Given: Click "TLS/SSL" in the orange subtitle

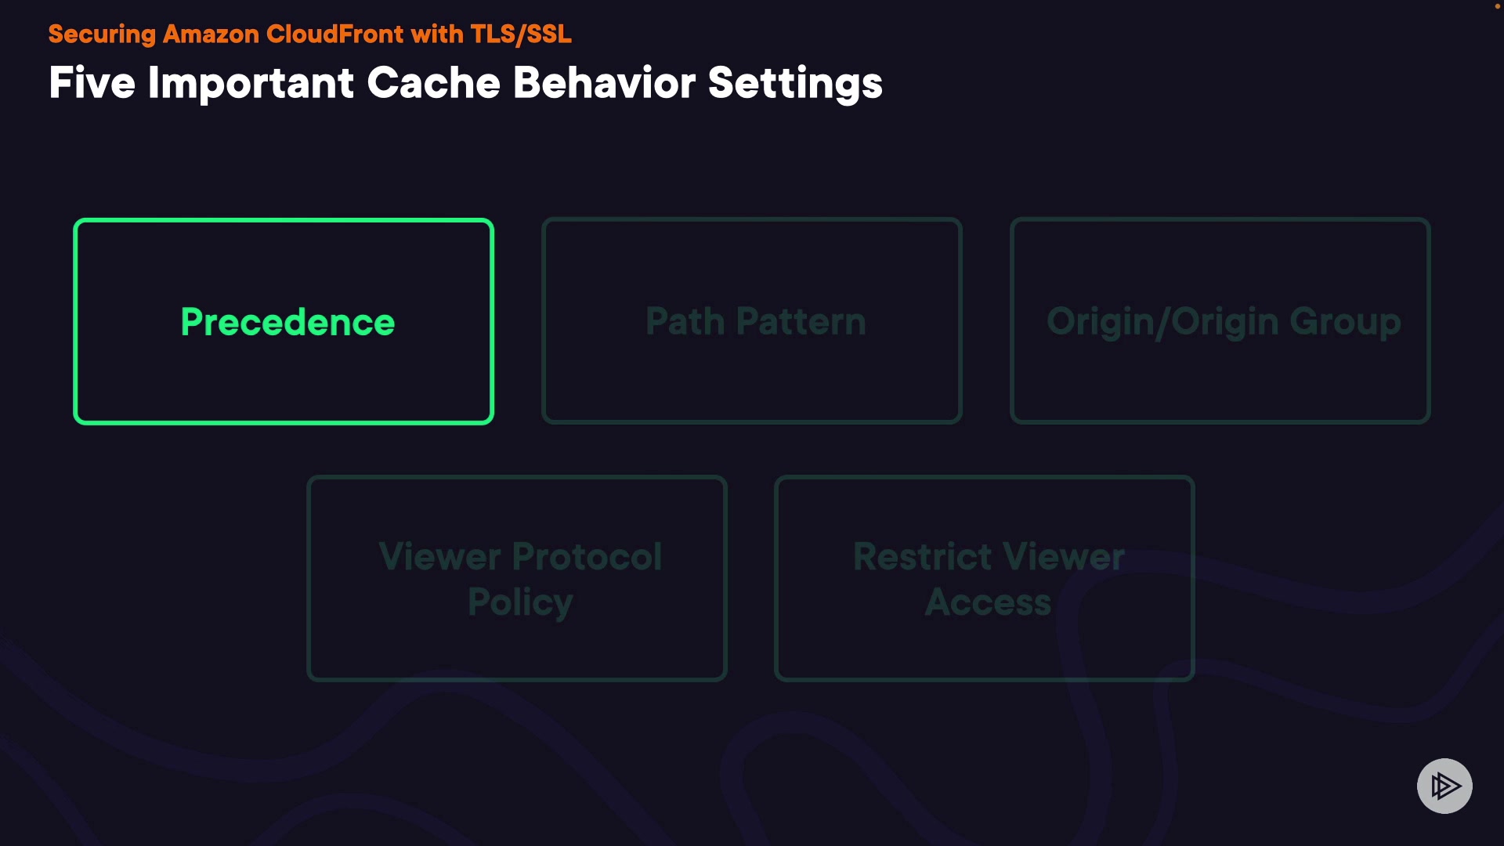Looking at the screenshot, I should pyautogui.click(x=521, y=34).
